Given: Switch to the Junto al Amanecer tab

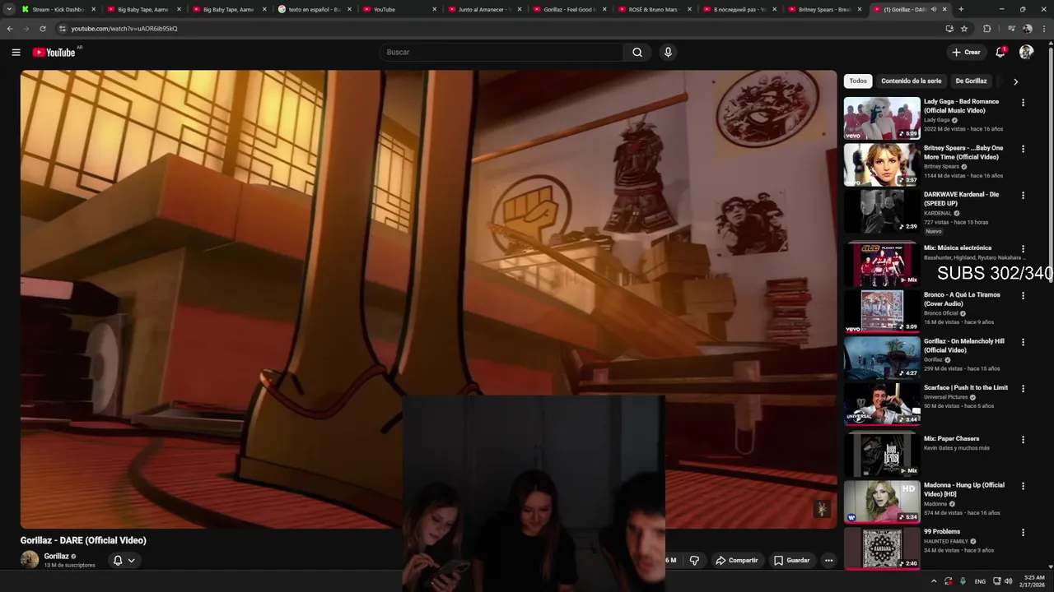Looking at the screenshot, I should click(x=485, y=9).
